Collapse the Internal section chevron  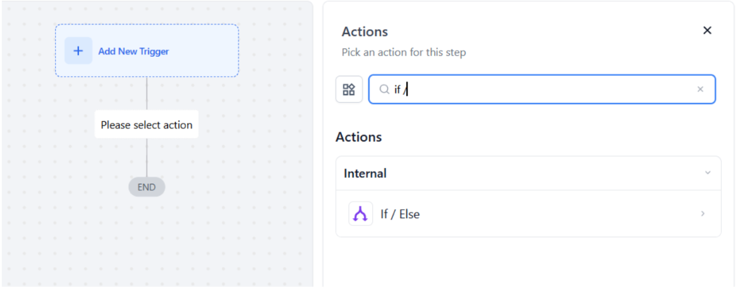click(x=708, y=173)
